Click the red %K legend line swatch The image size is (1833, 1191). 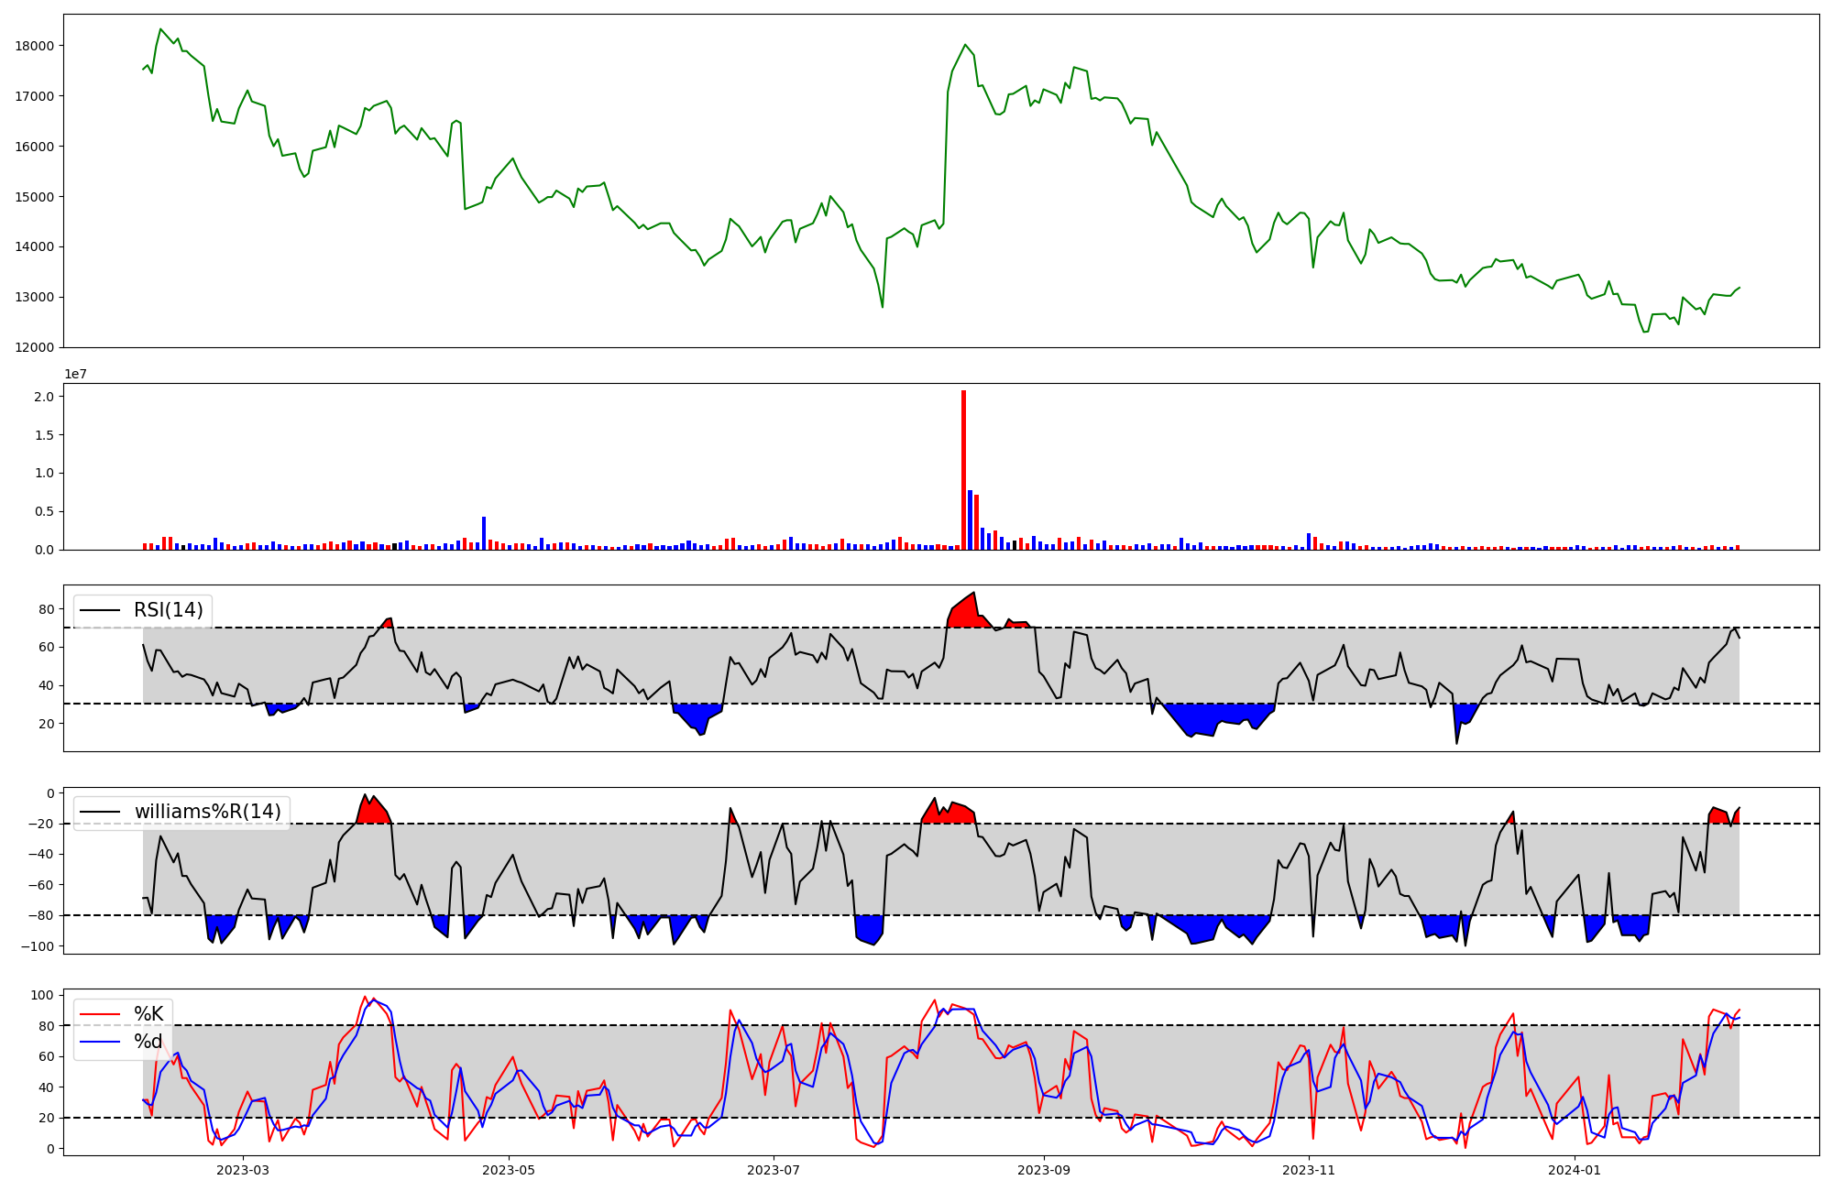coord(101,1014)
